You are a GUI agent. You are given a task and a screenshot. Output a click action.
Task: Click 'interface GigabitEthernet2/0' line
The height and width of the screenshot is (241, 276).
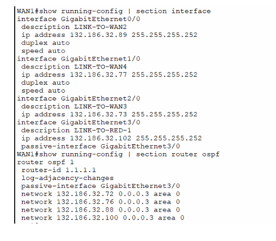(x=78, y=98)
